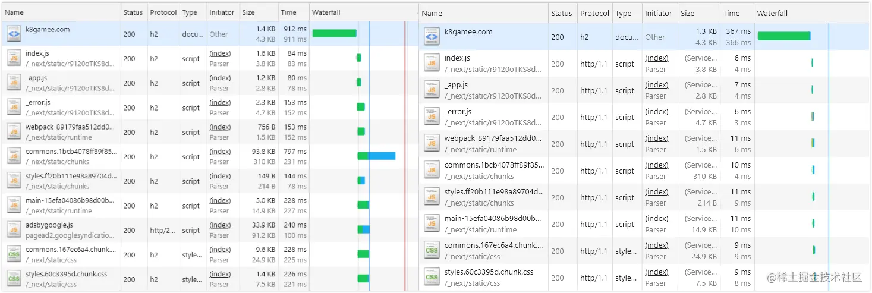
Task: Click _app.js JS icon in right panel
Action: coord(432,90)
